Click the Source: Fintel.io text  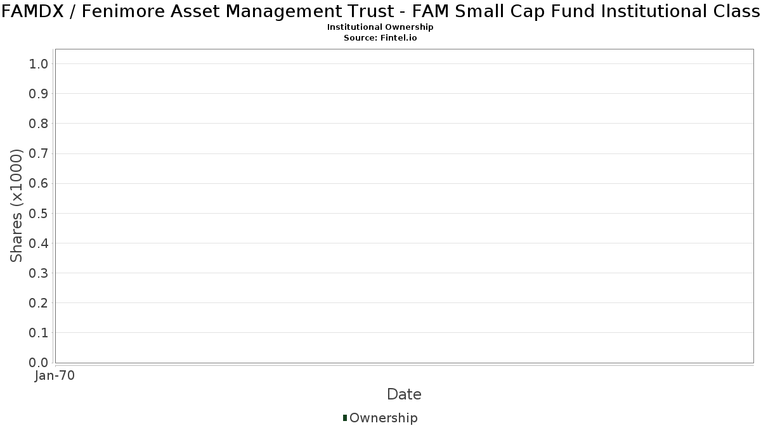coord(380,38)
